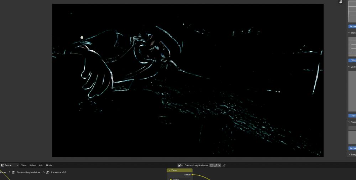The width and height of the screenshot is (356, 180).
Task: Expand the collapsed Samples panel chevron
Action: tap(349, 155)
